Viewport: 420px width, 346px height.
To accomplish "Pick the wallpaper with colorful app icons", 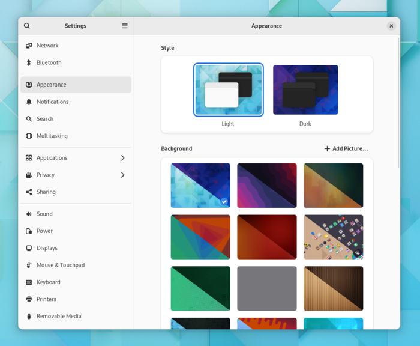I will pos(333,237).
